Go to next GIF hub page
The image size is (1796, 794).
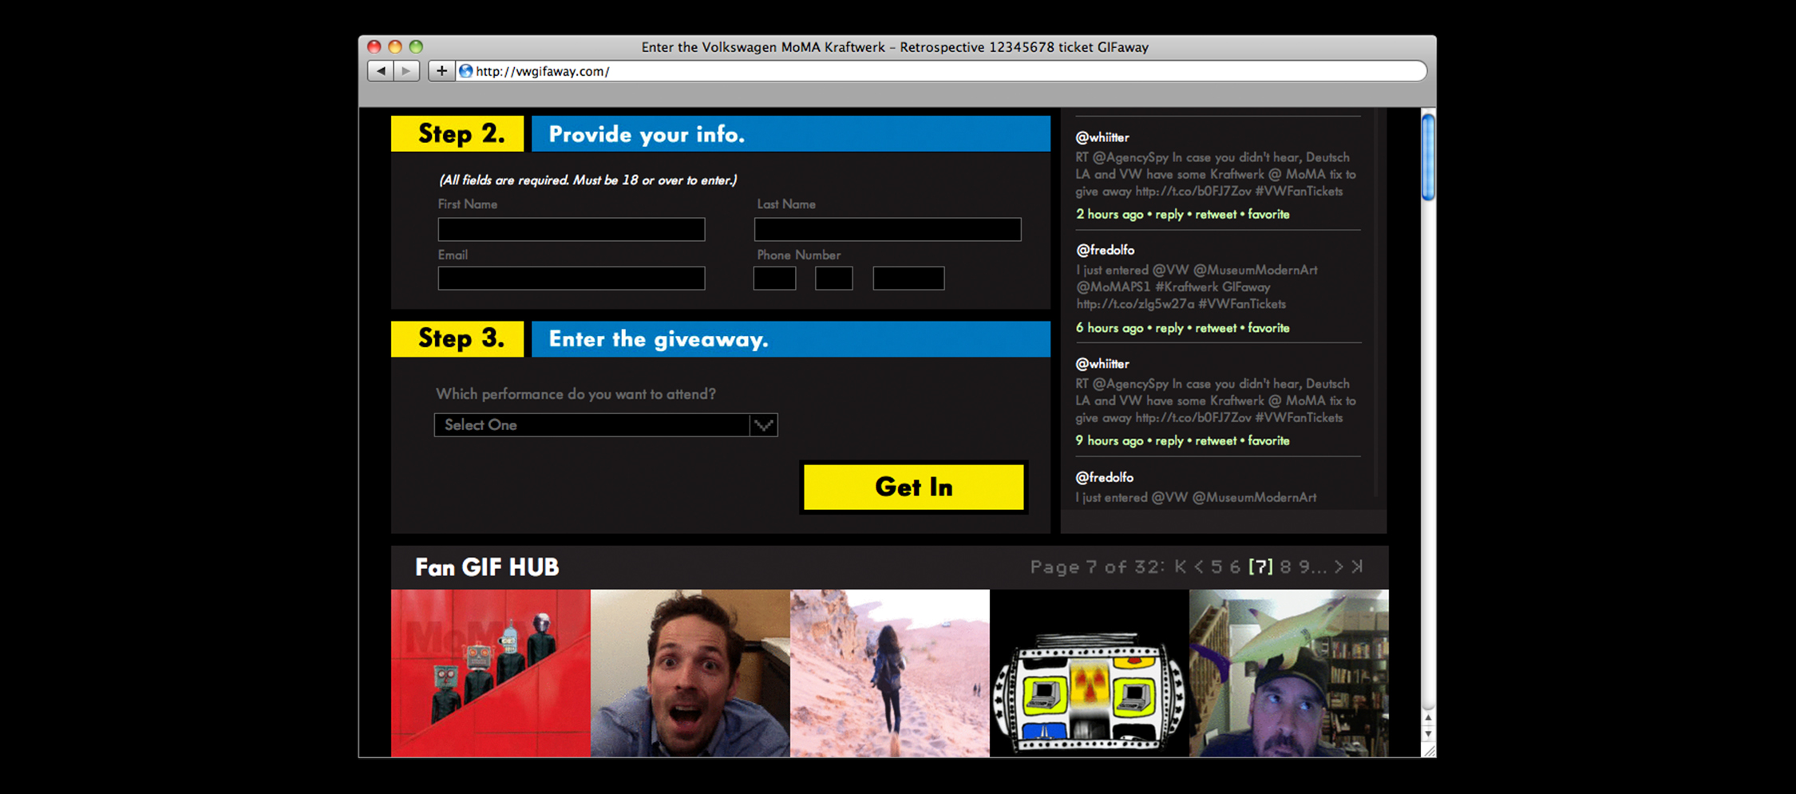1339,567
